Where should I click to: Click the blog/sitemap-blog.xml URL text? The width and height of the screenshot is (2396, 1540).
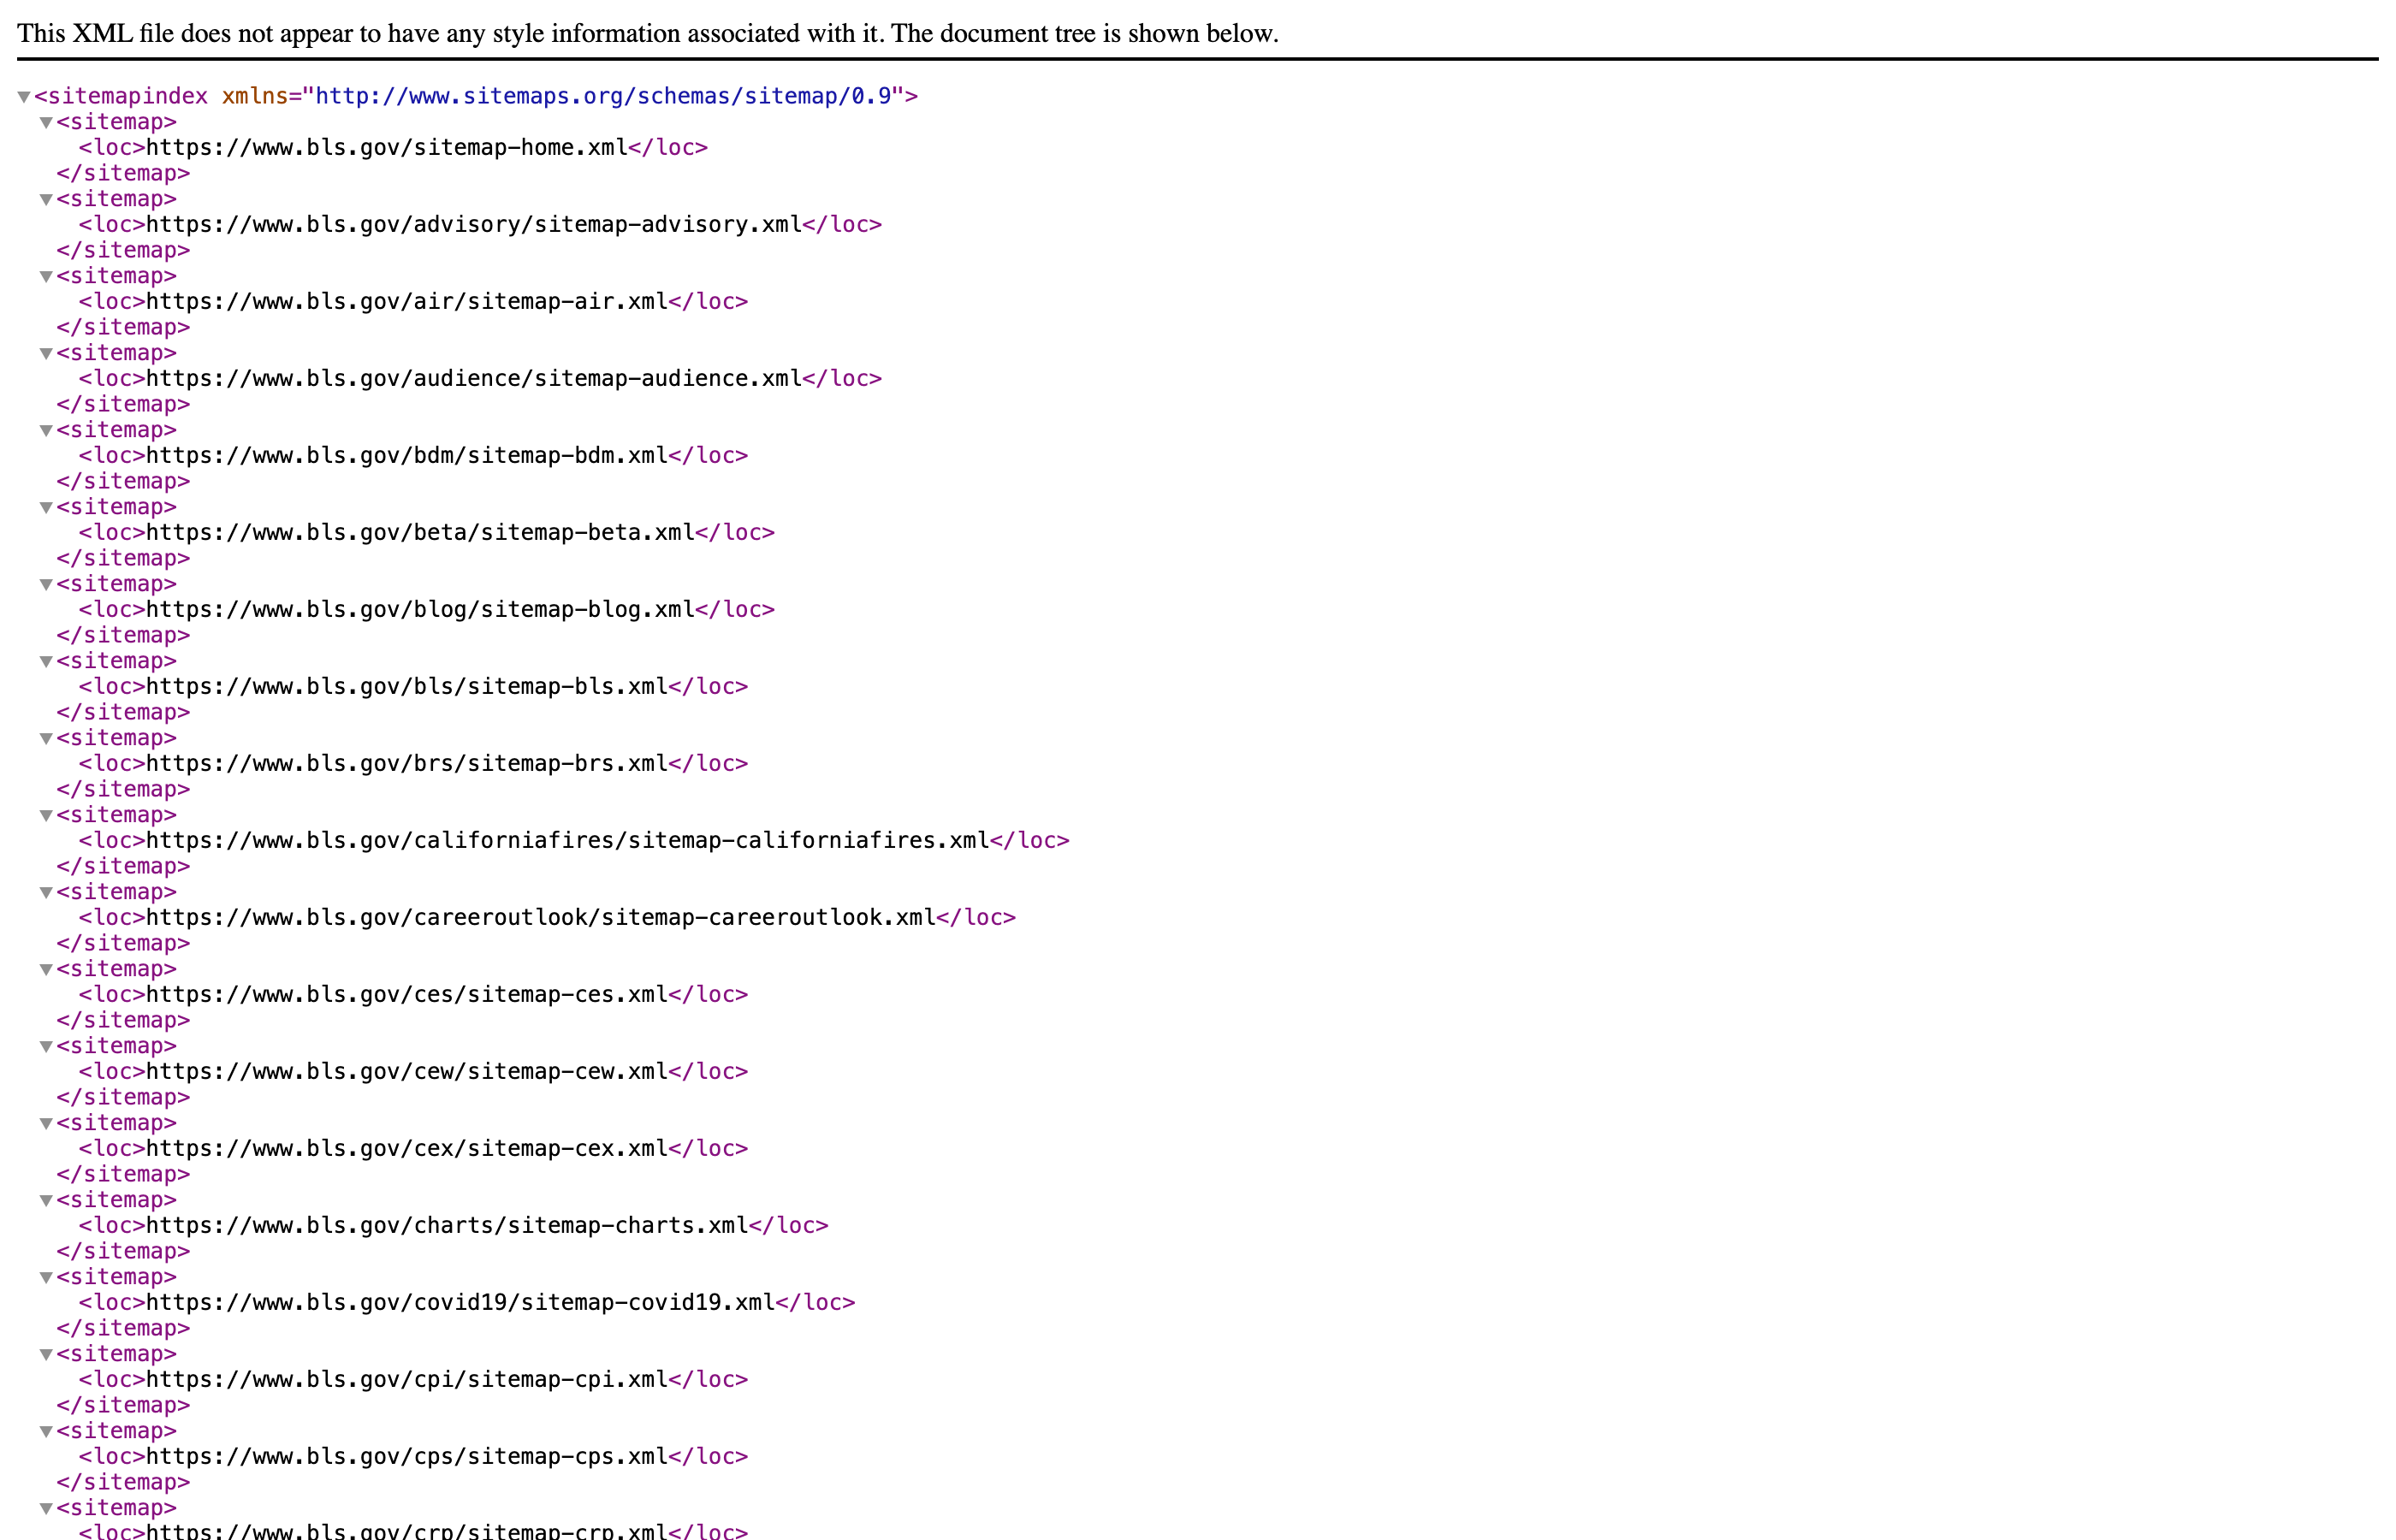421,610
